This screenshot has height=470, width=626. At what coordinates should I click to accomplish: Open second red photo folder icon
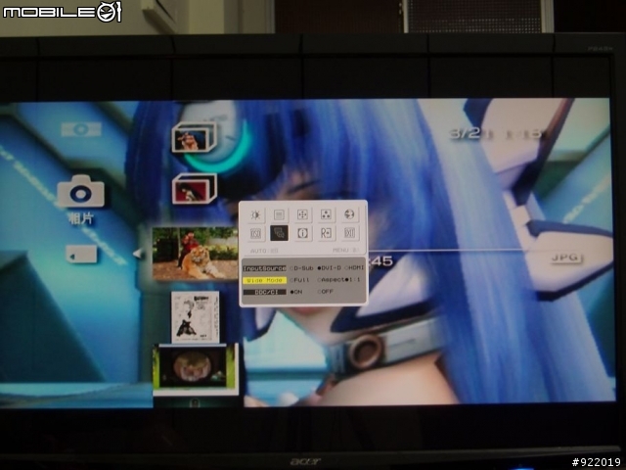tap(195, 189)
